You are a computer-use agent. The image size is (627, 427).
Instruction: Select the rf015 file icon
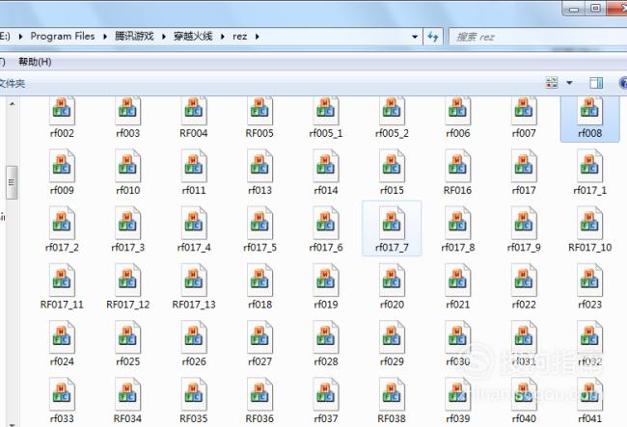[x=392, y=166]
